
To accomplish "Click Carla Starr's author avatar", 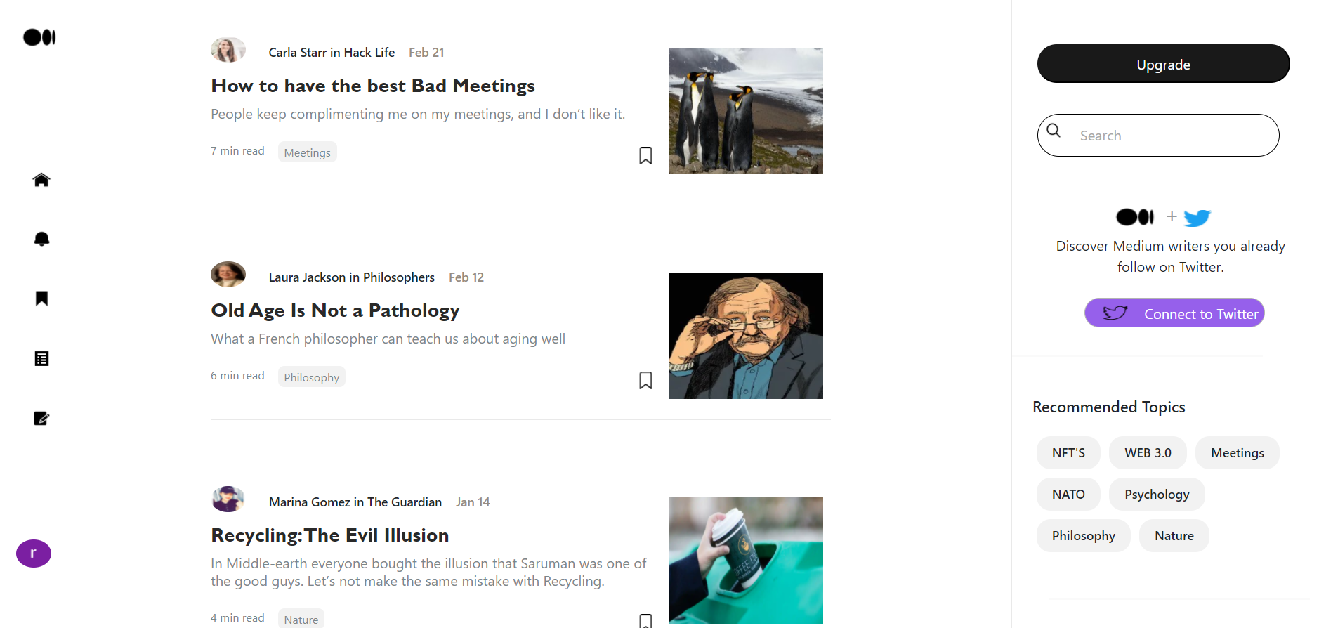I will (228, 50).
